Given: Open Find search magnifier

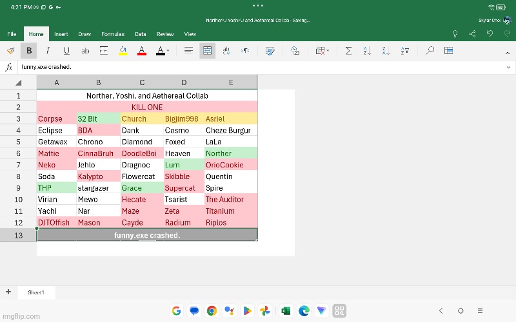Looking at the screenshot, I should point(430,51).
